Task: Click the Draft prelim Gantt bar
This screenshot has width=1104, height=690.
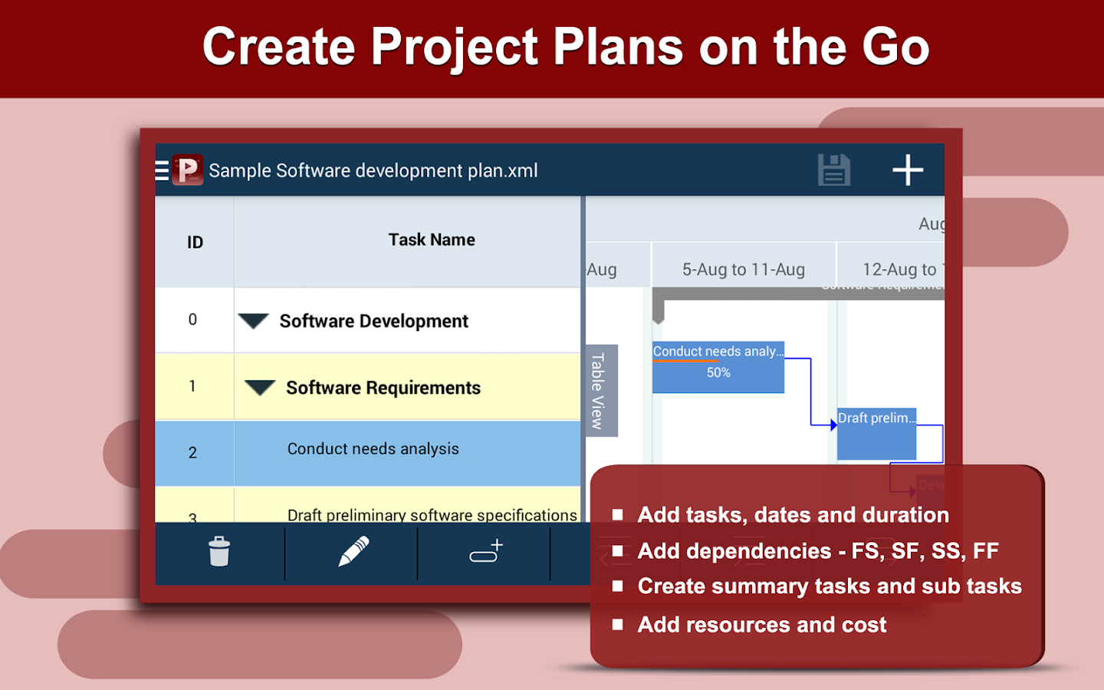Action: [876, 434]
